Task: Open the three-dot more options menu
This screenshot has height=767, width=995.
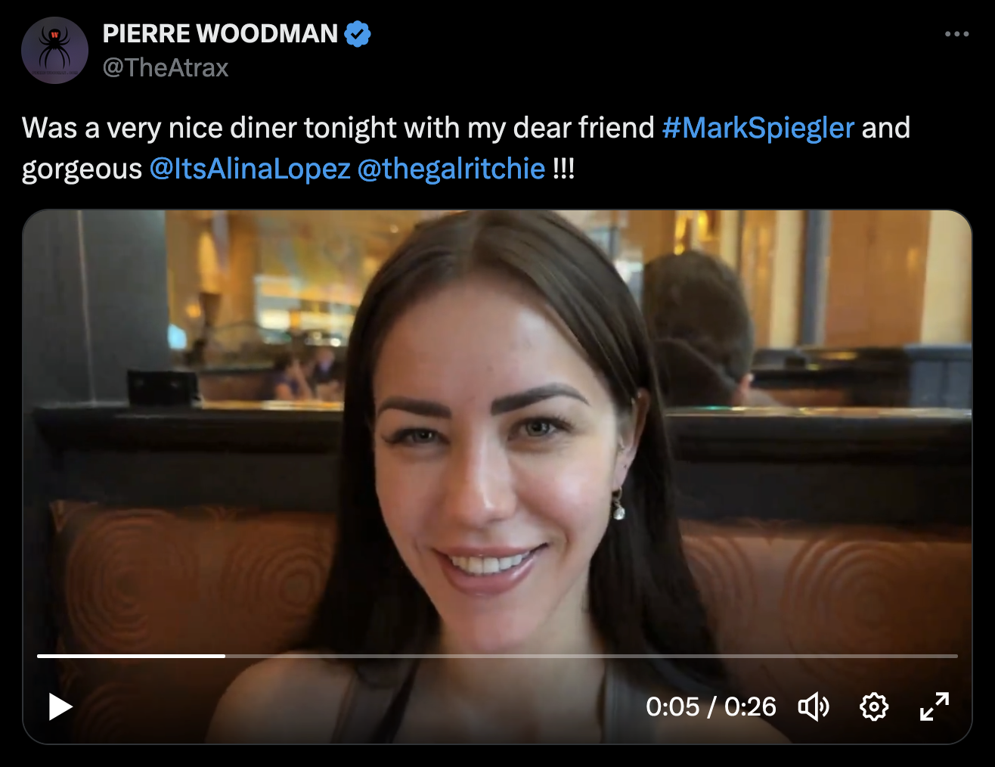Action: [x=956, y=34]
